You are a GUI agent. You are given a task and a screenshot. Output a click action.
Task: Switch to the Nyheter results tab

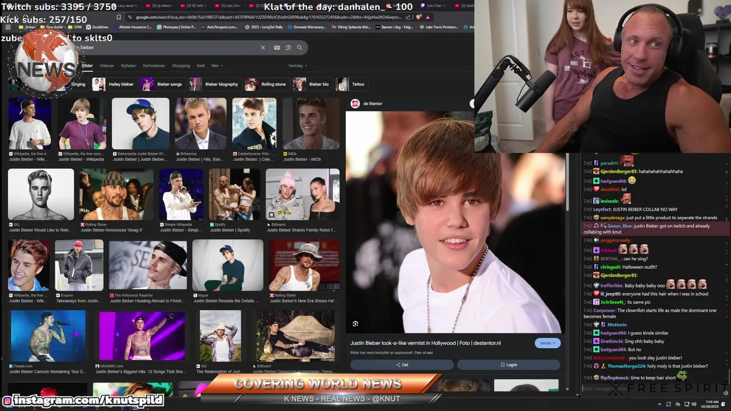pos(128,66)
